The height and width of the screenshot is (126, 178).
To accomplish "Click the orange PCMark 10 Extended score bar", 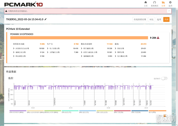I will point(79,38).
